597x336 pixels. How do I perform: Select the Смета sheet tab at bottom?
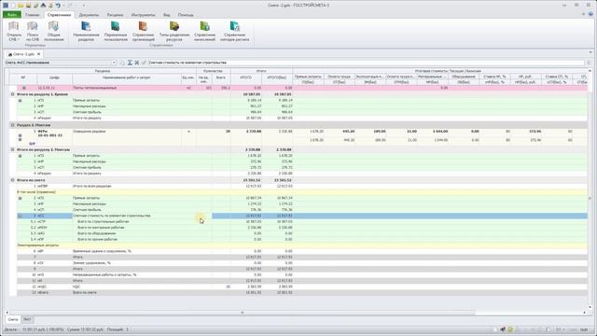click(13, 319)
